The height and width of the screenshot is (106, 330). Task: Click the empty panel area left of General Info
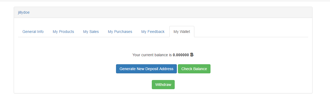pyautogui.click(x=16, y=32)
